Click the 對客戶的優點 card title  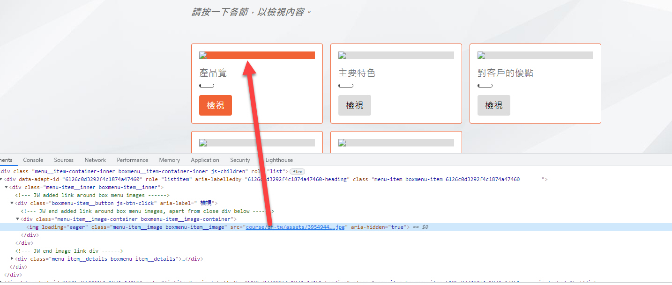point(506,73)
